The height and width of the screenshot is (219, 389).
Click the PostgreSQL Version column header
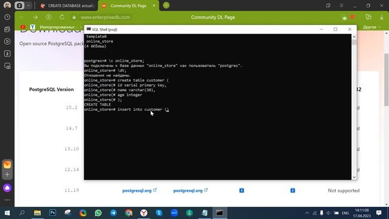(51, 89)
